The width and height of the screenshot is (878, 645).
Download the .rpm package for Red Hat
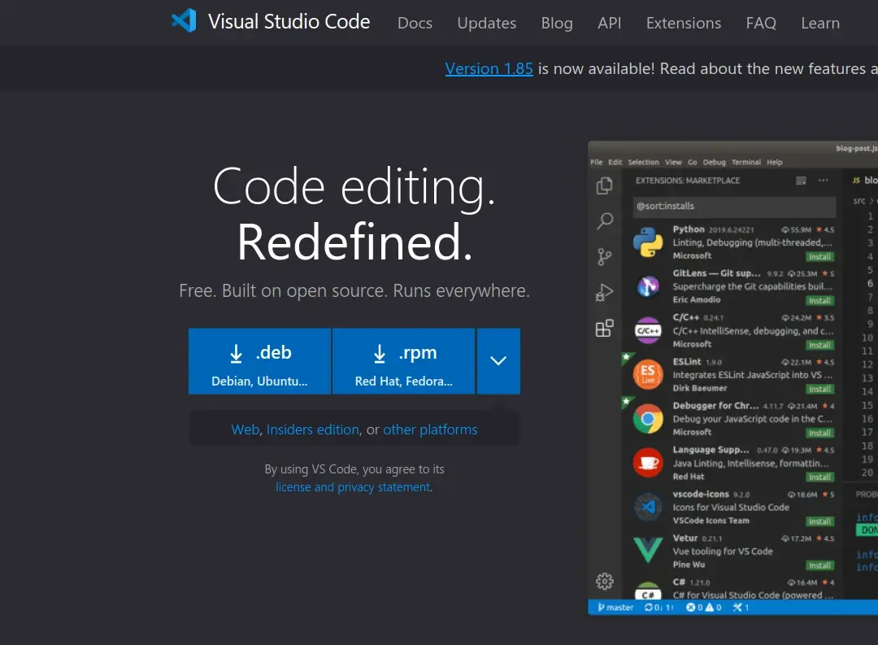click(x=403, y=361)
